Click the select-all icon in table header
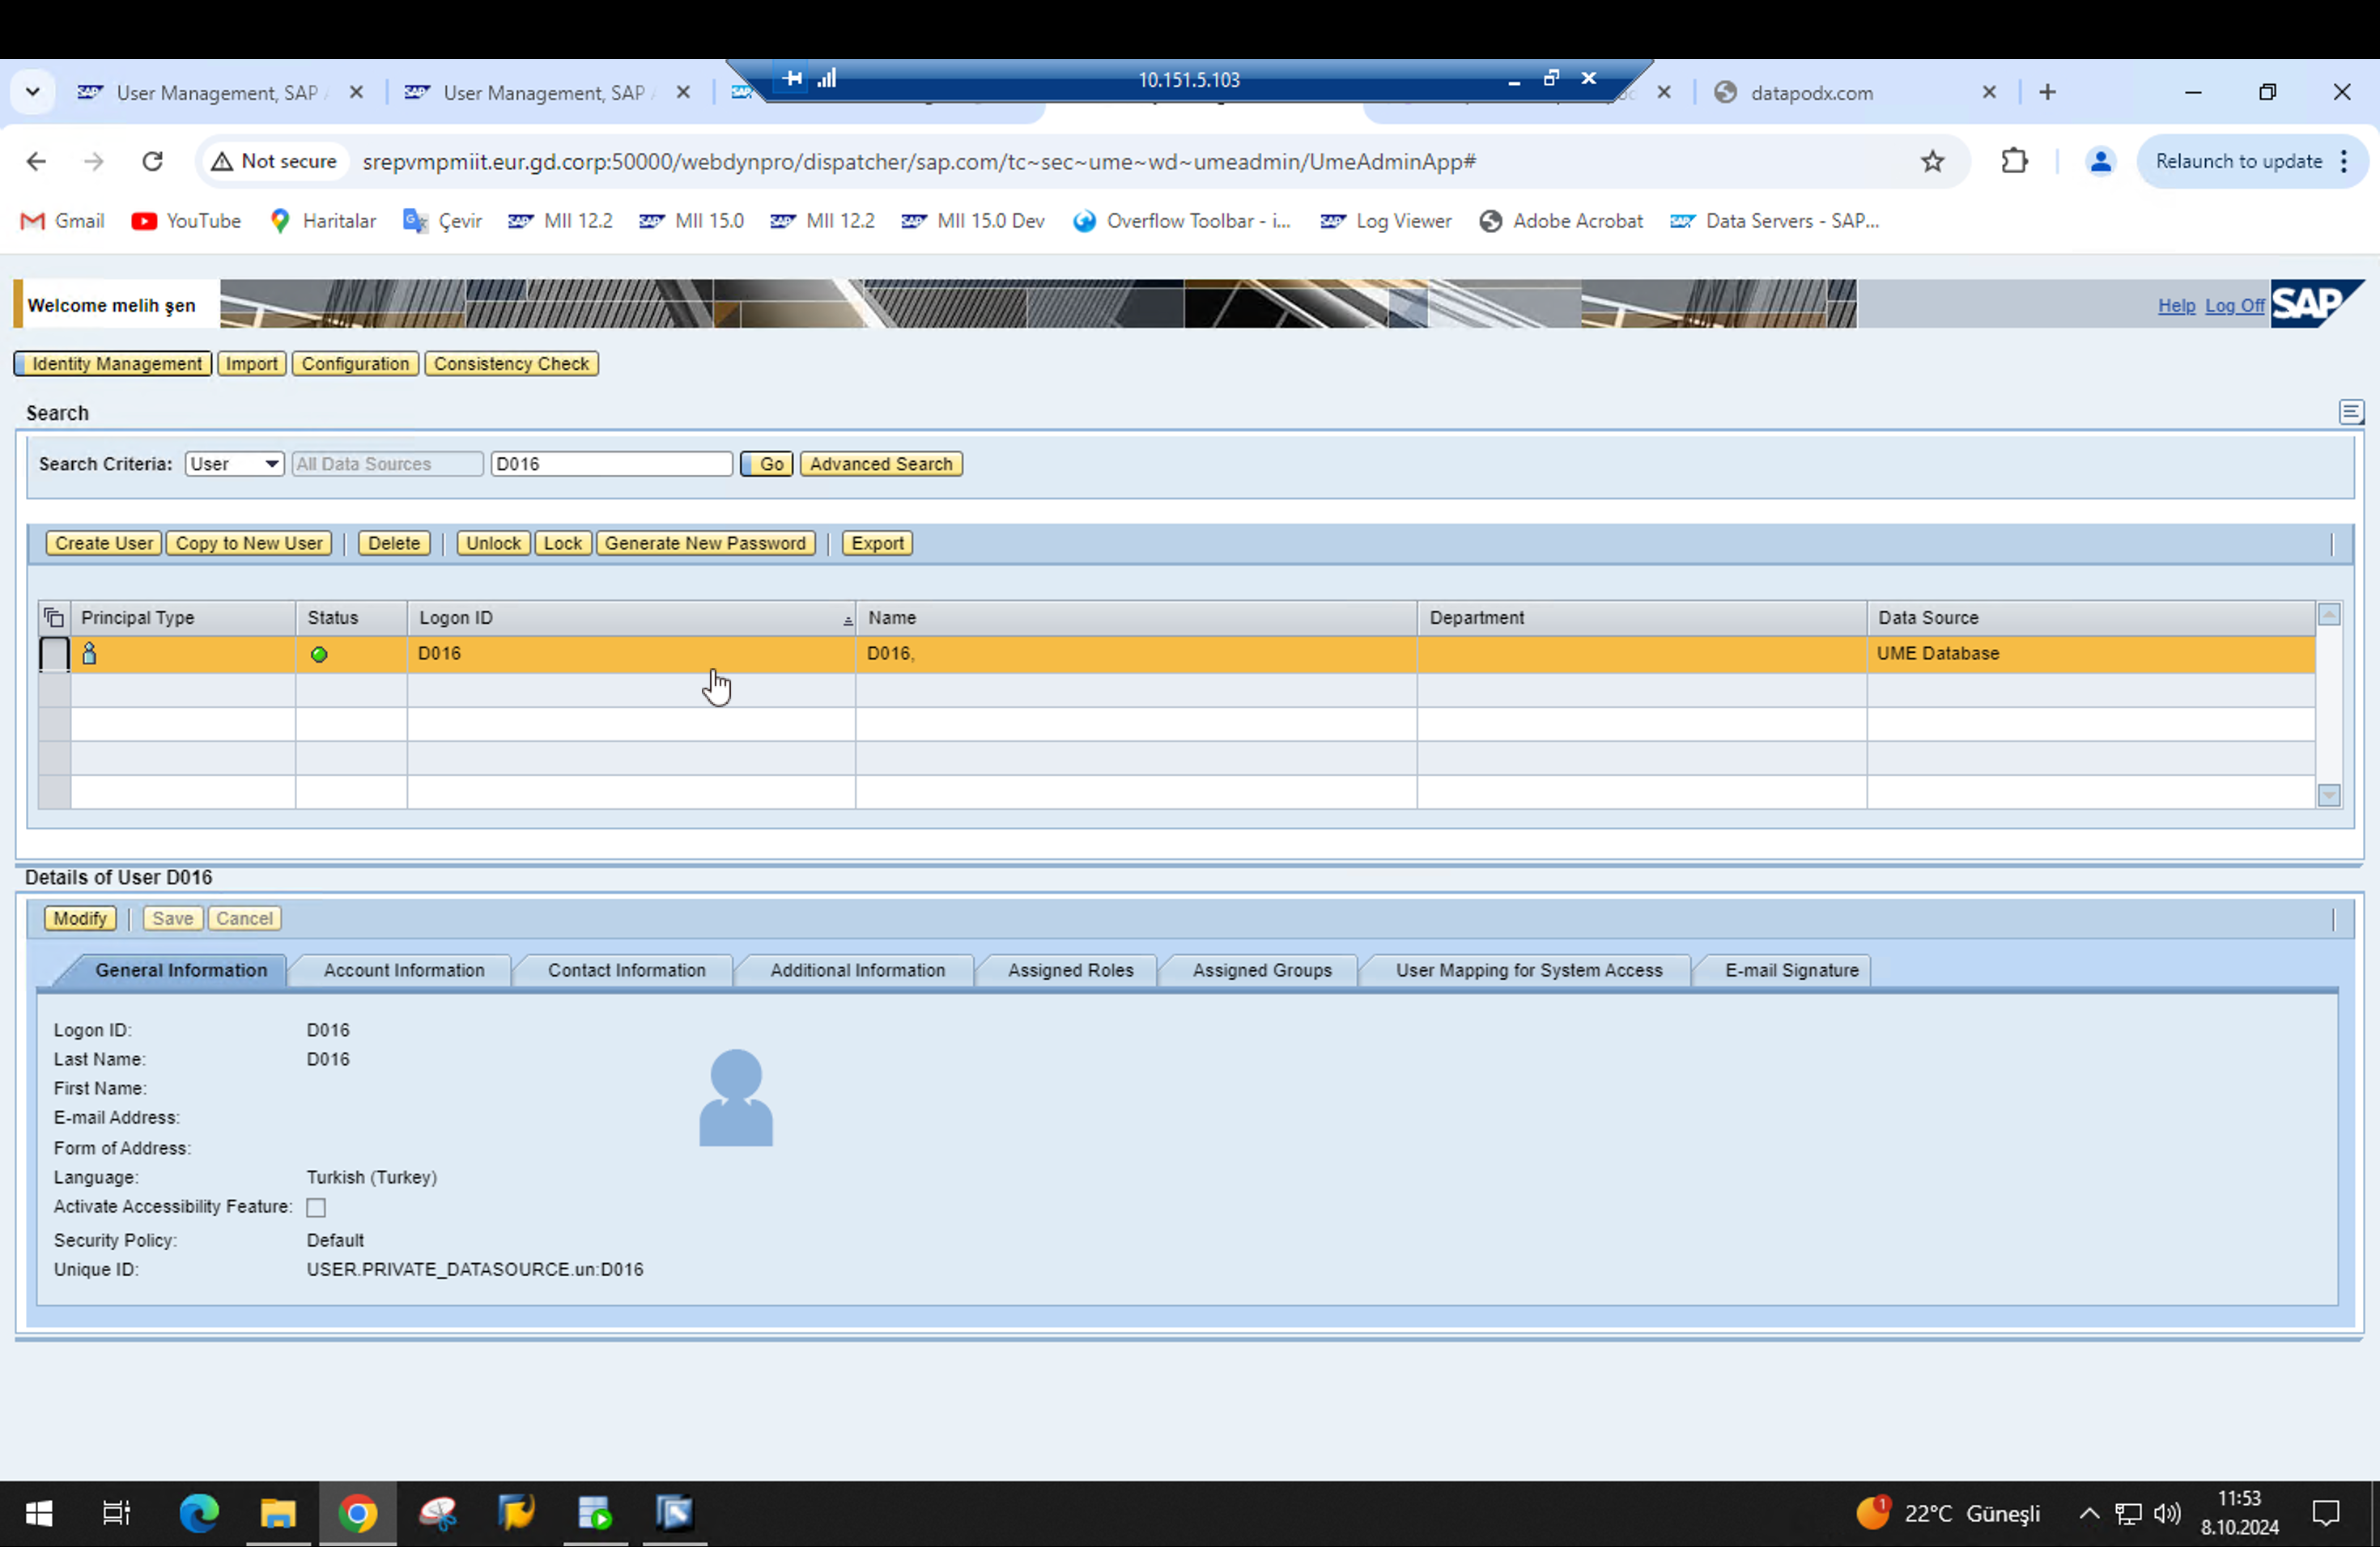The width and height of the screenshot is (2380, 1547). click(x=54, y=617)
